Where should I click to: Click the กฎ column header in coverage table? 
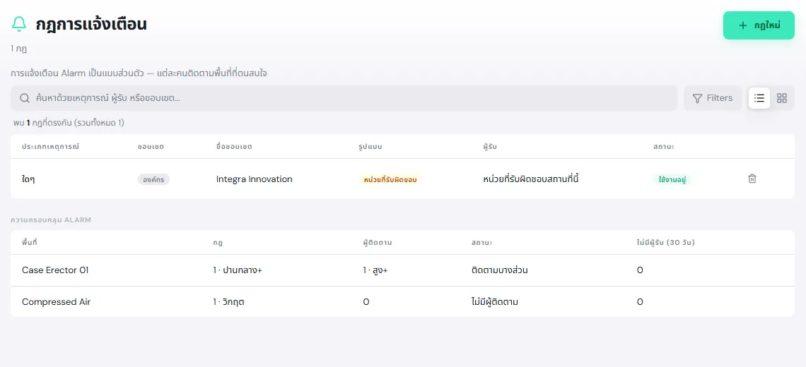(x=218, y=242)
